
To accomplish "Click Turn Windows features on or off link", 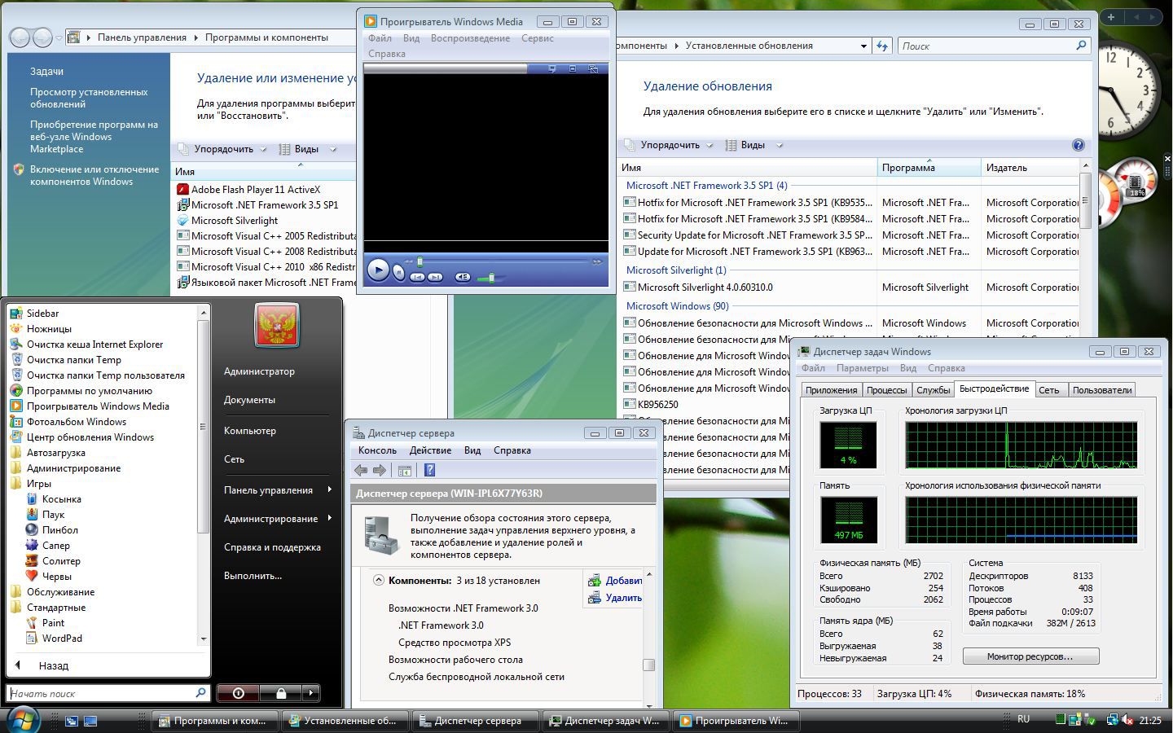I will 94,176.
